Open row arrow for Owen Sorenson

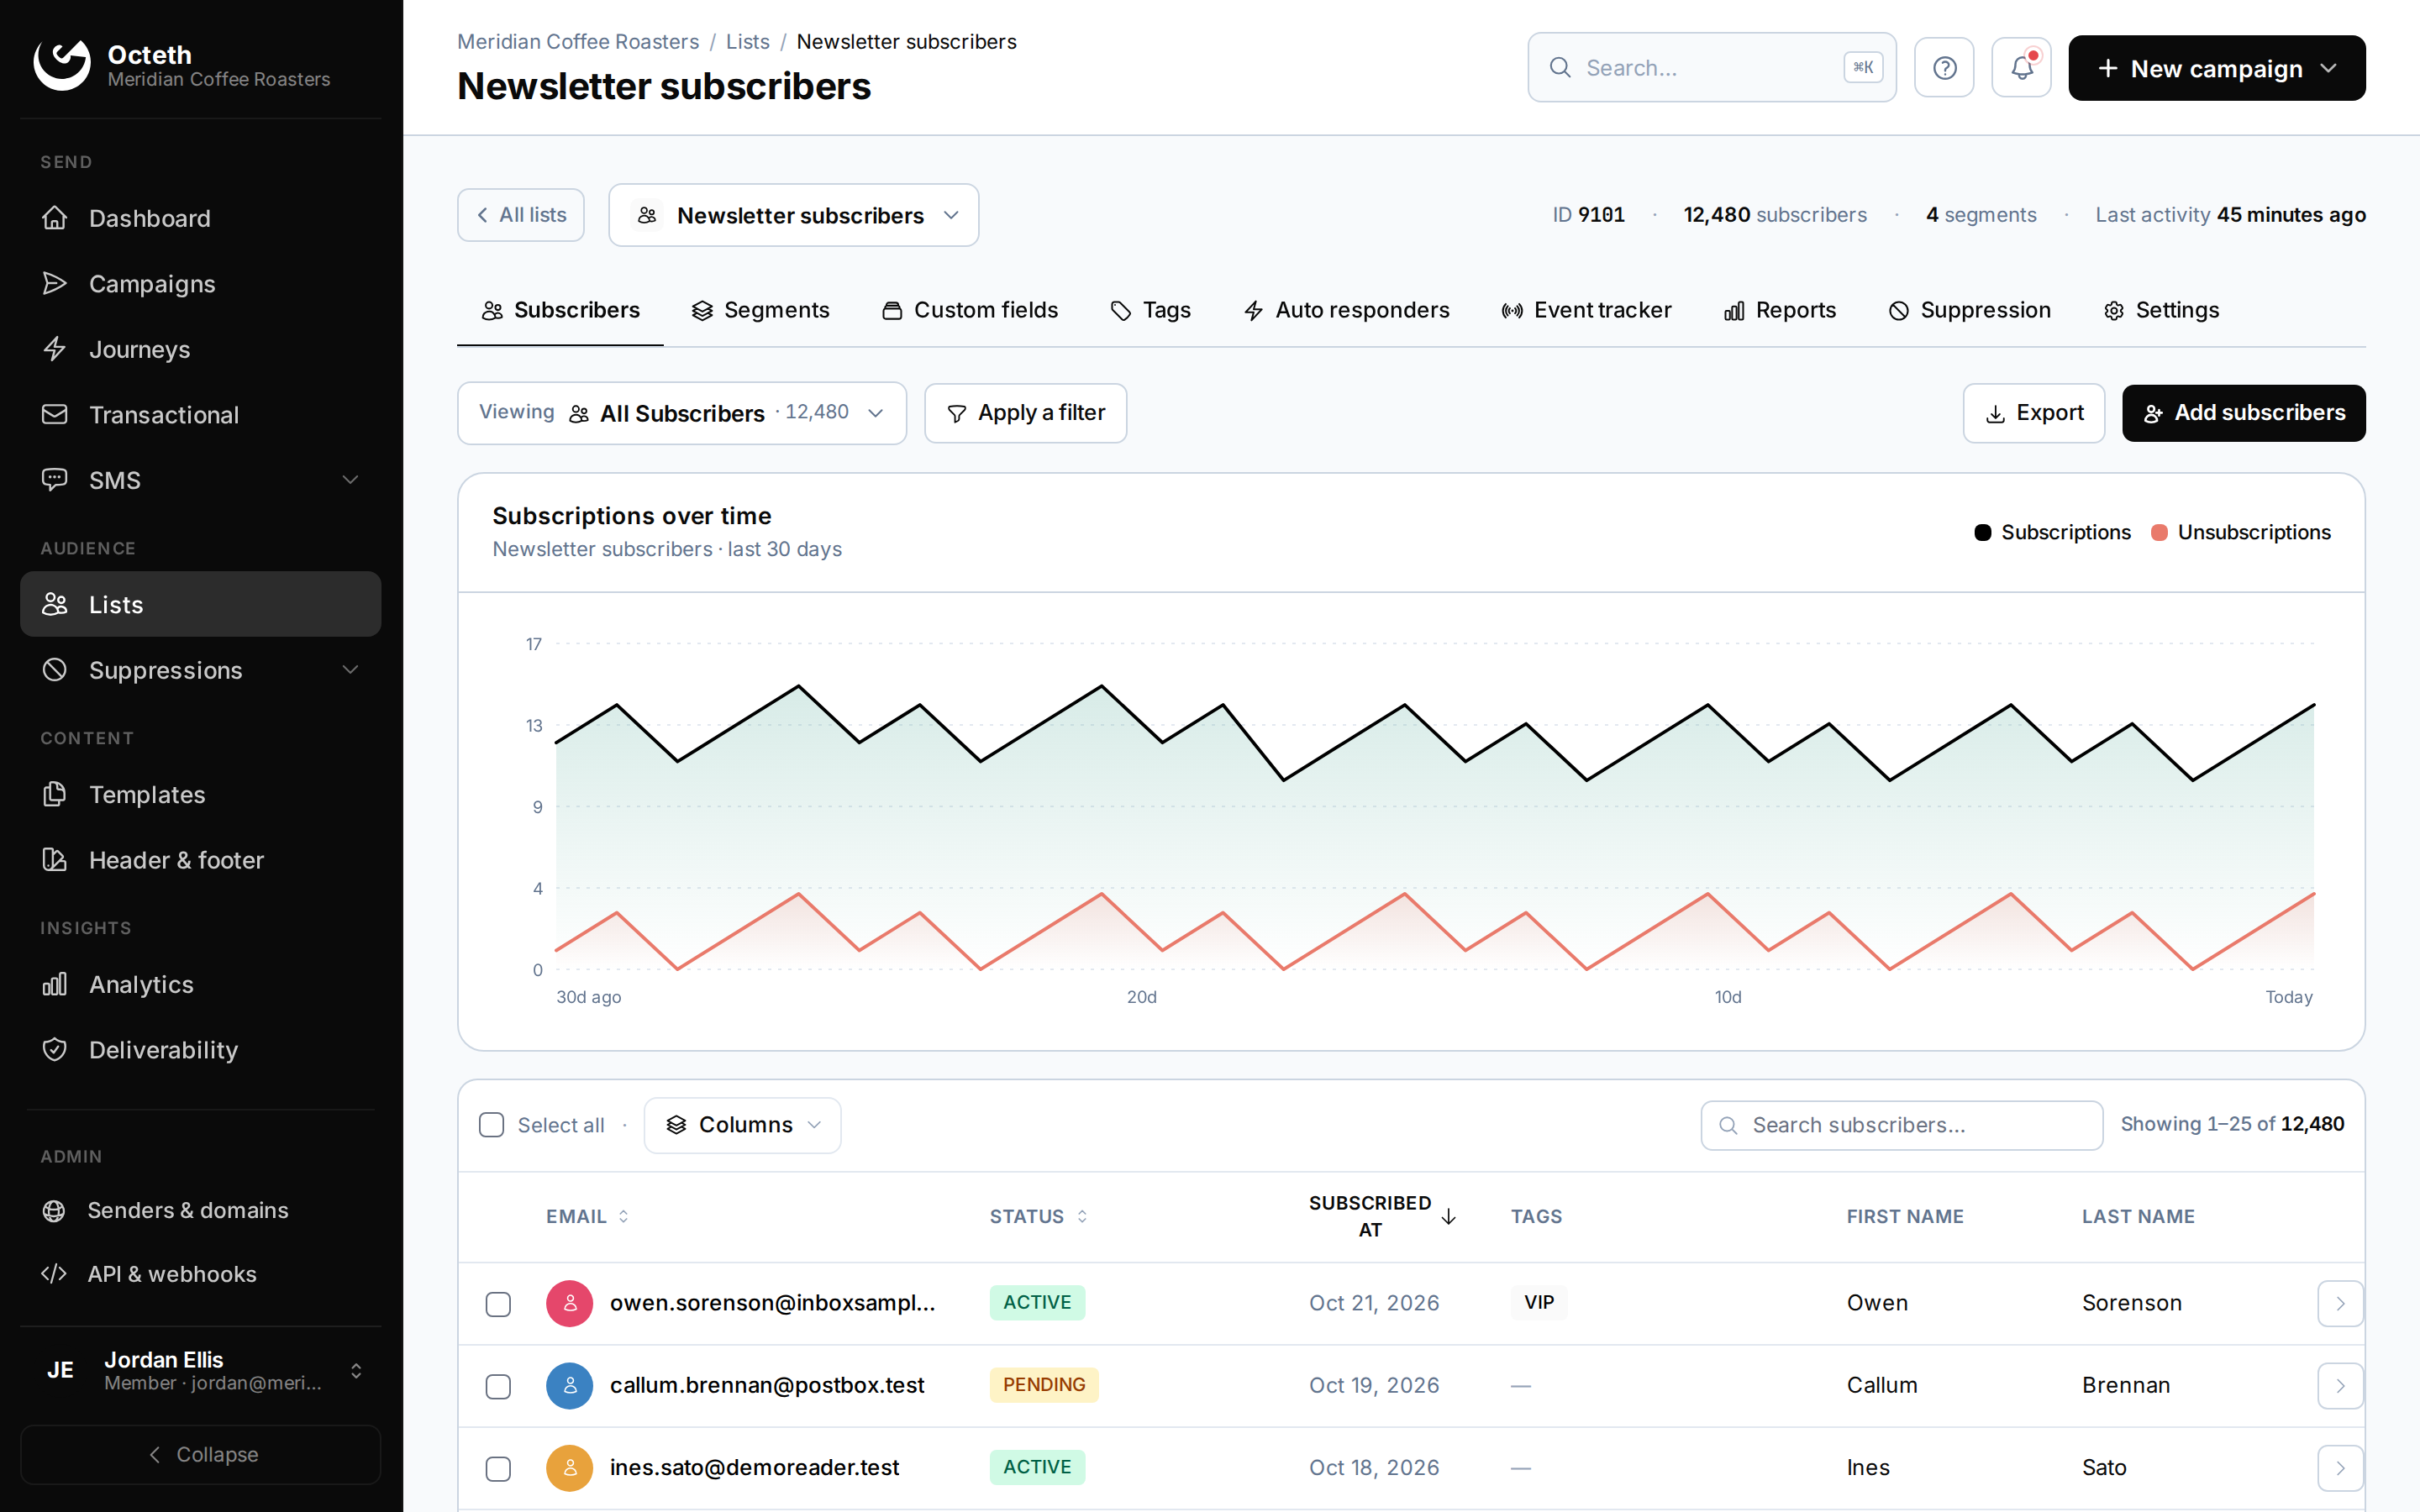pyautogui.click(x=2340, y=1303)
